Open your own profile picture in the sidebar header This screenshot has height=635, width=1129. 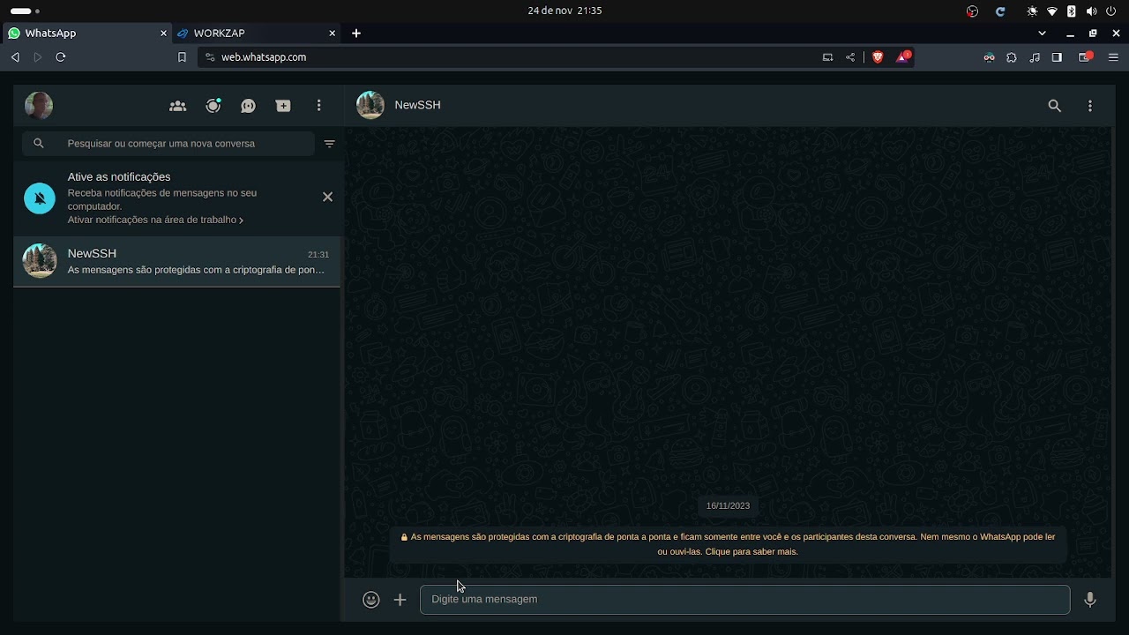point(39,106)
